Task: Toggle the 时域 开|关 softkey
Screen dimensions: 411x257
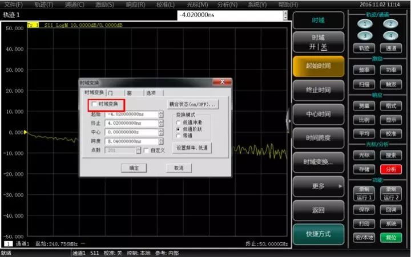Action: pyautogui.click(x=318, y=42)
